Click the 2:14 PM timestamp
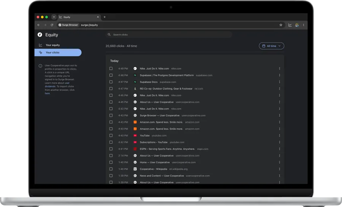Viewport: 342px width, 207px height. [123, 156]
